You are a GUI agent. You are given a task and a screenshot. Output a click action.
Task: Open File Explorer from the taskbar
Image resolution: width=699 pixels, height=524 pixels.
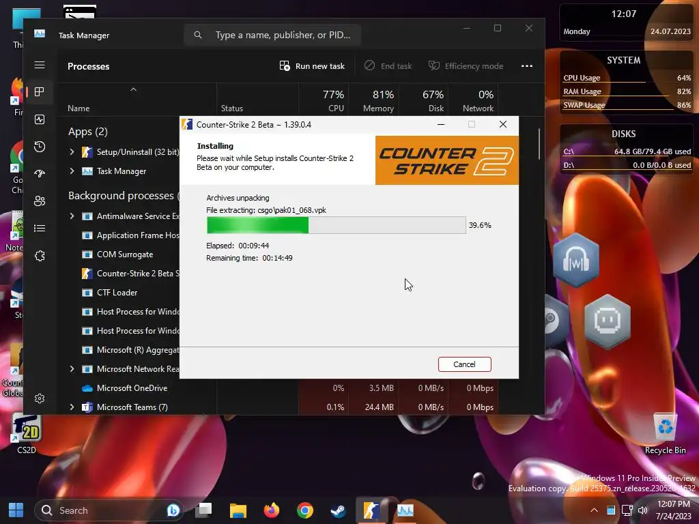point(238,510)
